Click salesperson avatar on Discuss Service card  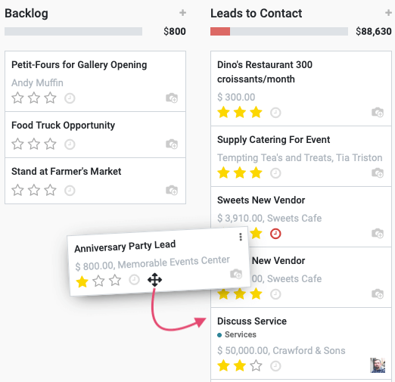click(x=378, y=365)
